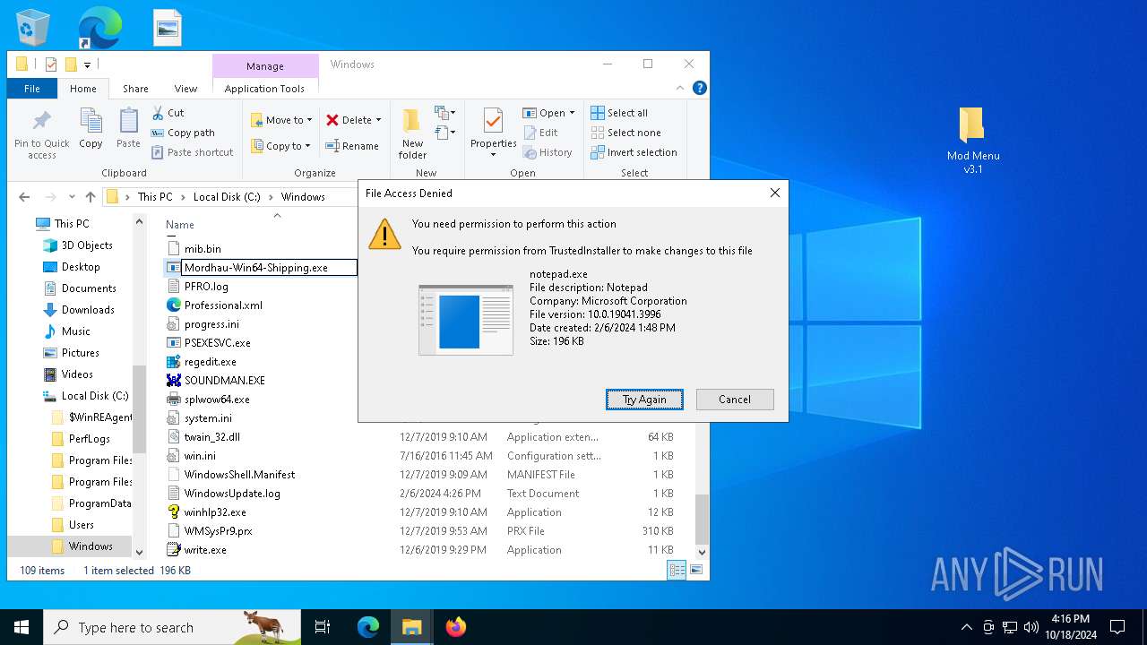
Task: Select Users folder in the tree
Action: click(x=81, y=525)
